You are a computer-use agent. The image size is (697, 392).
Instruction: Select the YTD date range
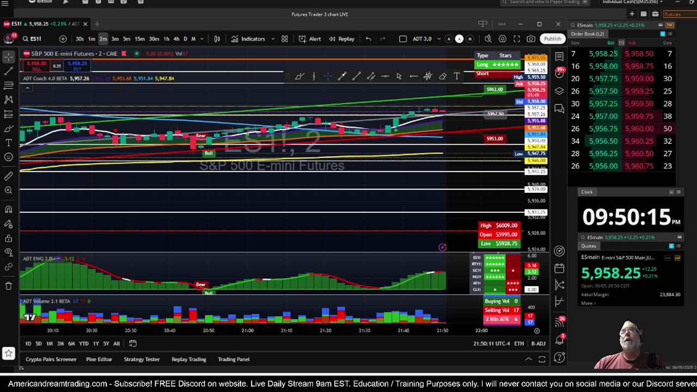tap(83, 344)
